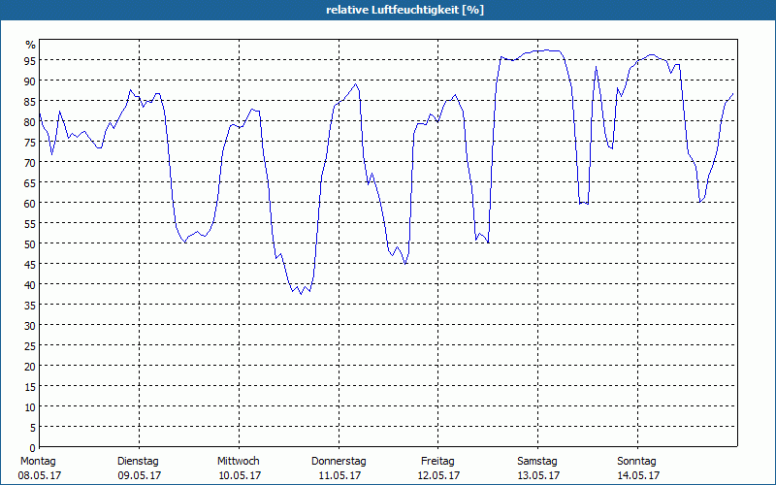Click the date label 13.05.17

click(538, 475)
